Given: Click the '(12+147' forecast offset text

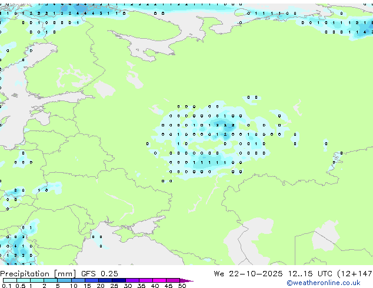Looking at the screenshot, I should click(x=355, y=274).
